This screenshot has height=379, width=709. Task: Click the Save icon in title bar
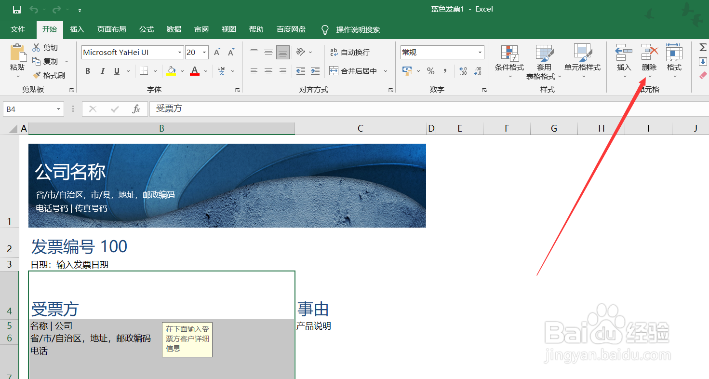pos(16,10)
